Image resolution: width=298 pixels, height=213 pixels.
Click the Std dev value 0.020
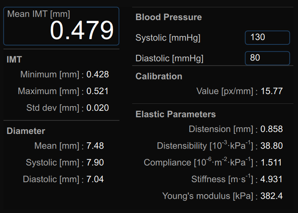click(x=97, y=108)
